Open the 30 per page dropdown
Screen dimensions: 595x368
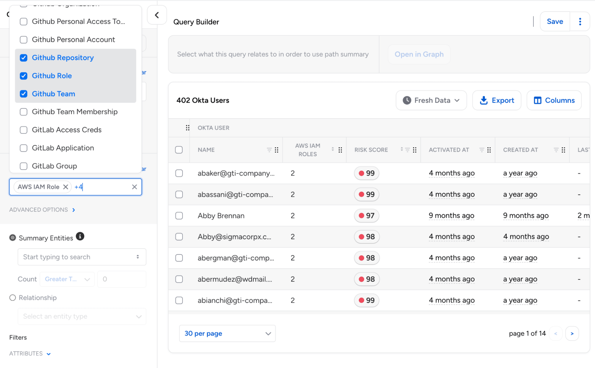[227, 333]
